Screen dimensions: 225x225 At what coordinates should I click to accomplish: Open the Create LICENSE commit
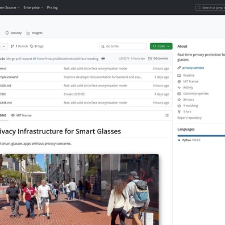tap(74, 94)
